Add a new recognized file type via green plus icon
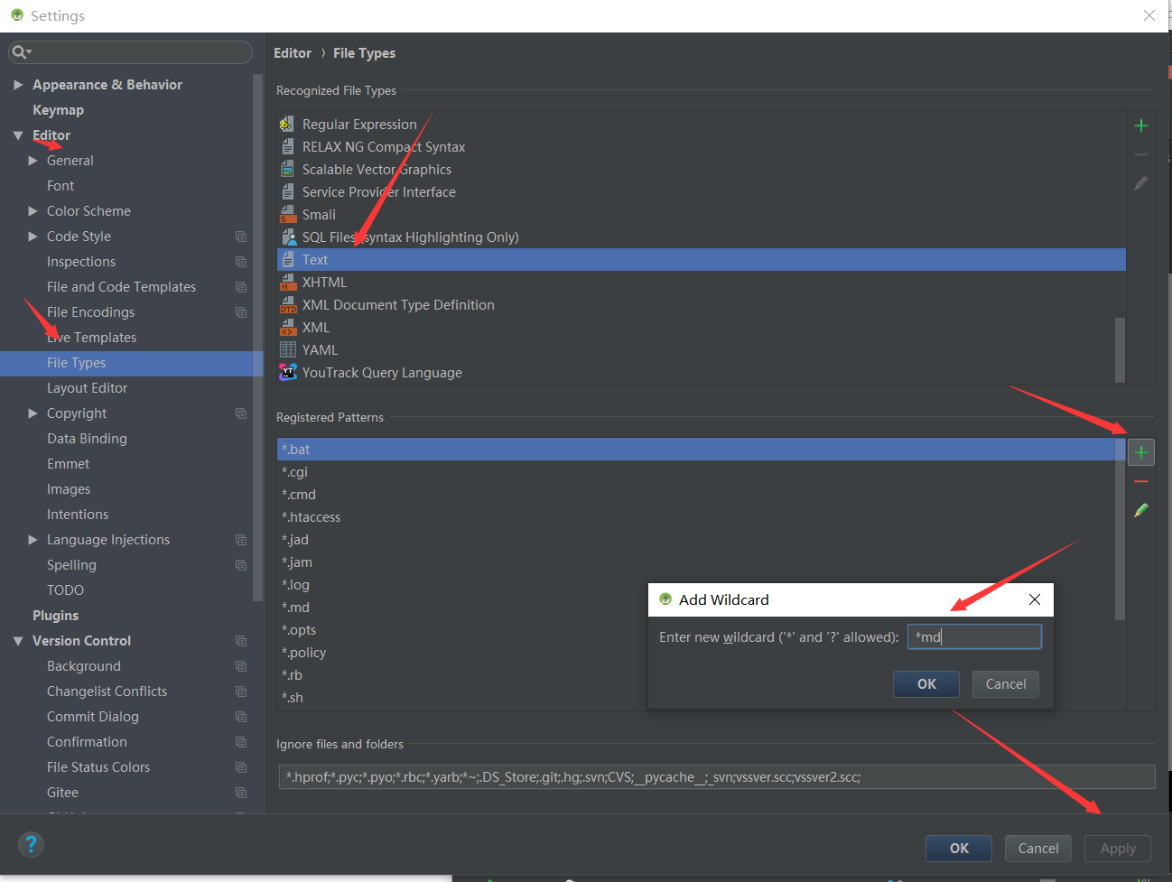 pyautogui.click(x=1140, y=125)
